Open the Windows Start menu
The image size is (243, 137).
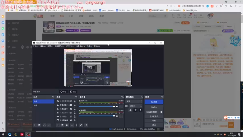point(3,135)
